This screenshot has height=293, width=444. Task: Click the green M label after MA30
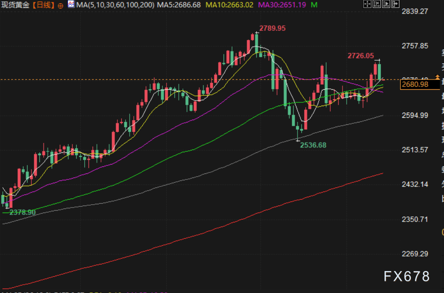coord(314,5)
